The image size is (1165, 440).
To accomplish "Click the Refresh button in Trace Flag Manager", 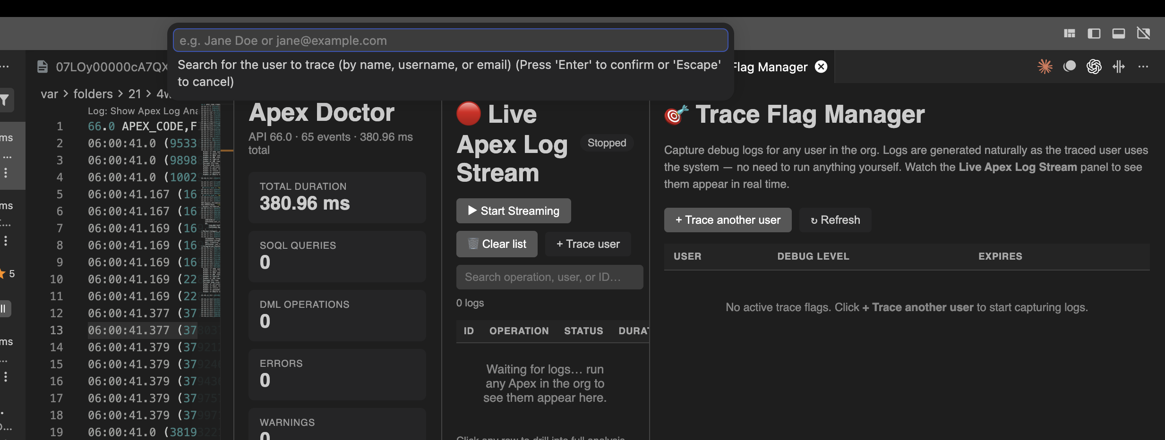I will coord(835,220).
